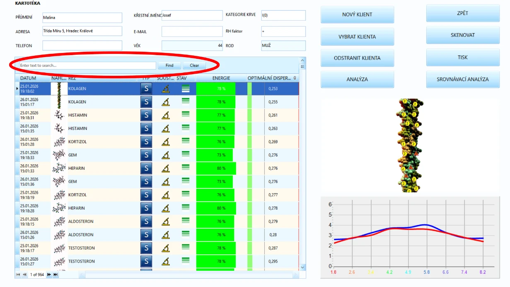Open the SROVNÁVACÍ ANALÝZA comparison
Viewport: 510px width, 287px height.
tap(463, 79)
